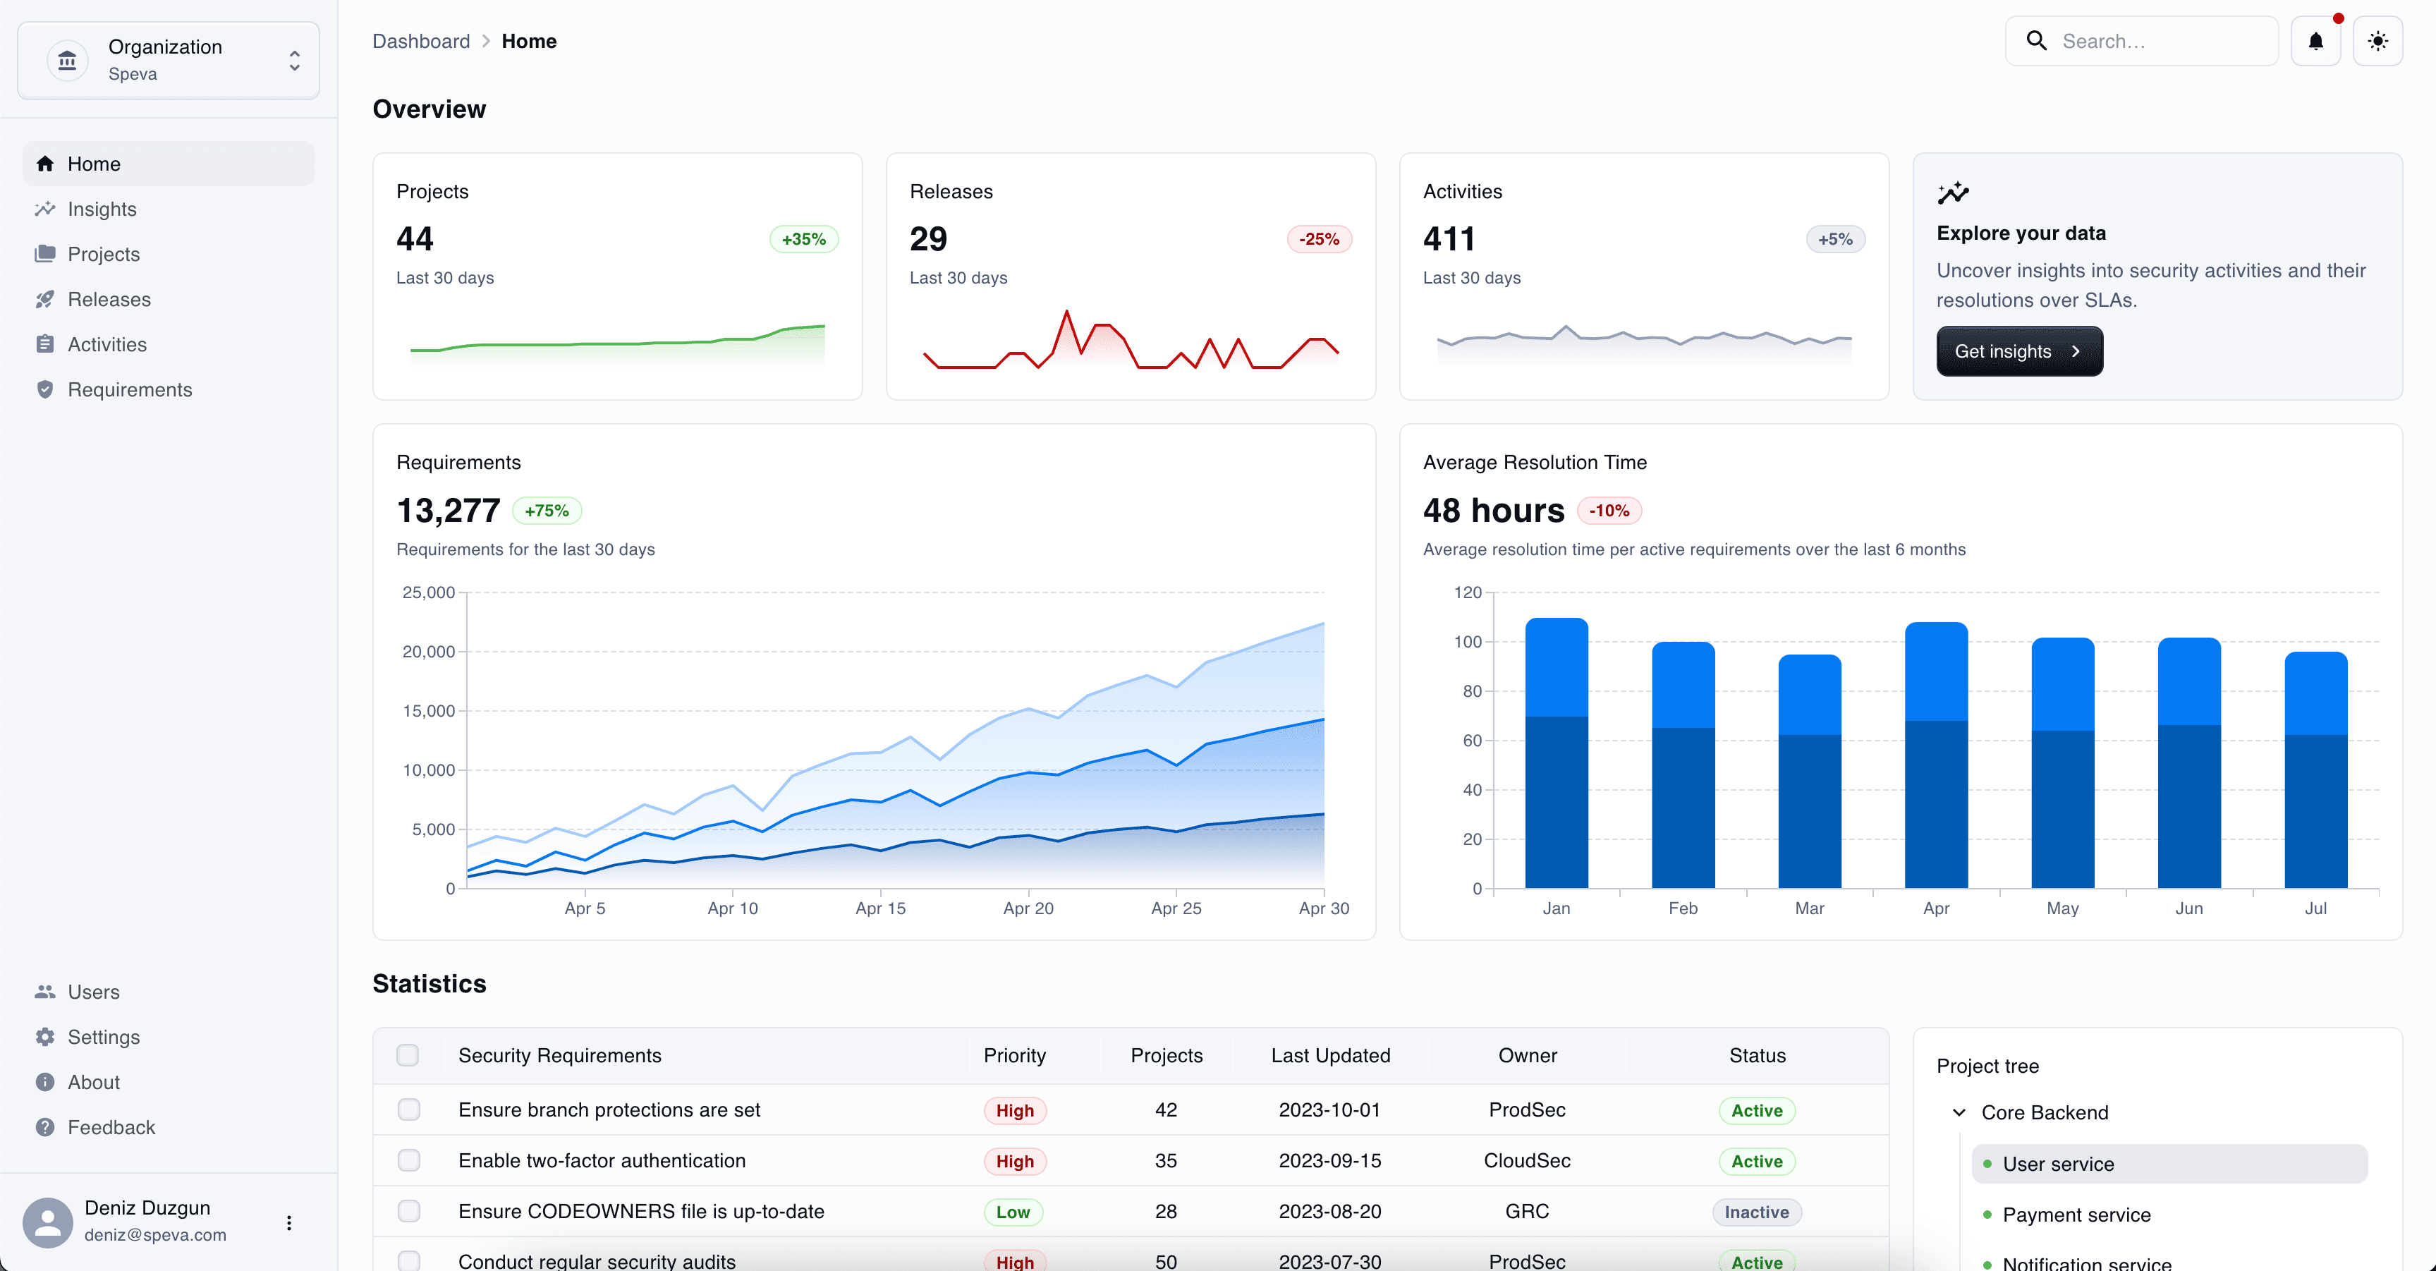Navigate to Dashboard via the breadcrumb
This screenshot has width=2436, height=1271.
coord(421,41)
